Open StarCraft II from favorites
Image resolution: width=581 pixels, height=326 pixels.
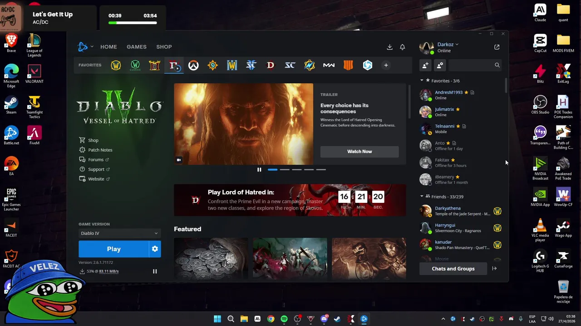[251, 65]
